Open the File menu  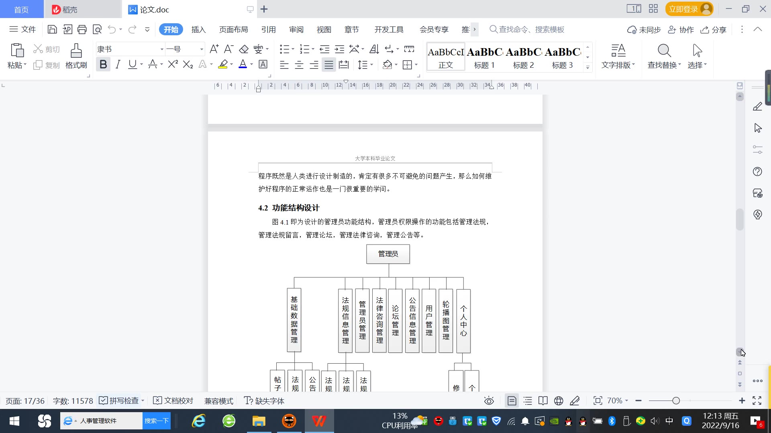point(22,29)
